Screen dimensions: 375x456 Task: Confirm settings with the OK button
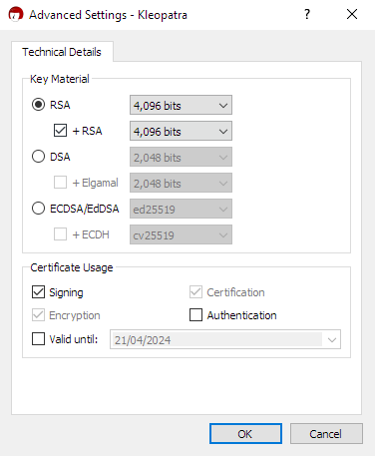pyautogui.click(x=245, y=434)
